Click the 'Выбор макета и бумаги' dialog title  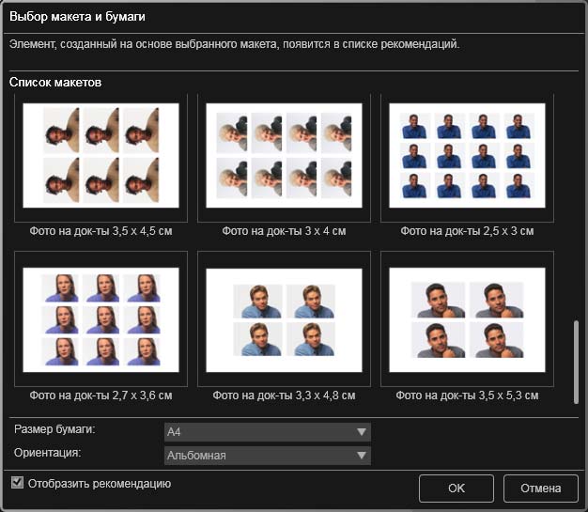pos(77,17)
